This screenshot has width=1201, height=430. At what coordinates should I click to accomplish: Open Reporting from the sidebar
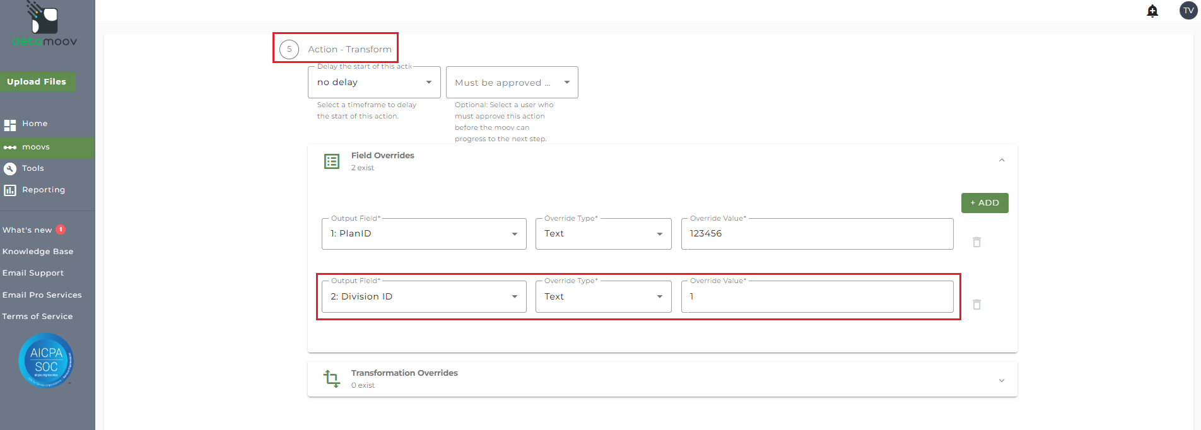click(43, 190)
